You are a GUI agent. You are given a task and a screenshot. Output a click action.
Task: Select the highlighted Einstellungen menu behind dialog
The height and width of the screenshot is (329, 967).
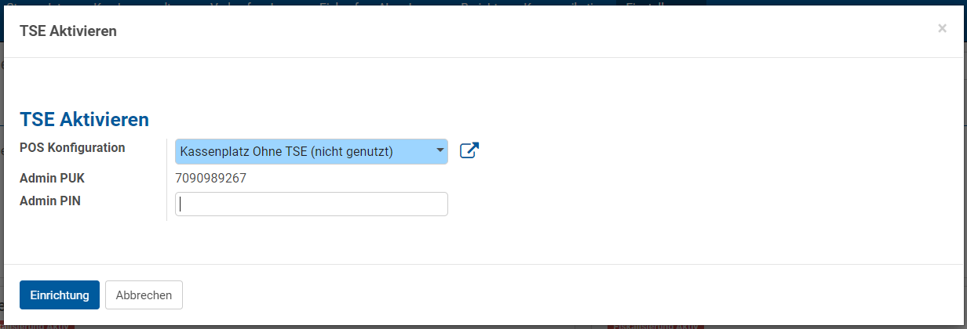tap(662, 3)
